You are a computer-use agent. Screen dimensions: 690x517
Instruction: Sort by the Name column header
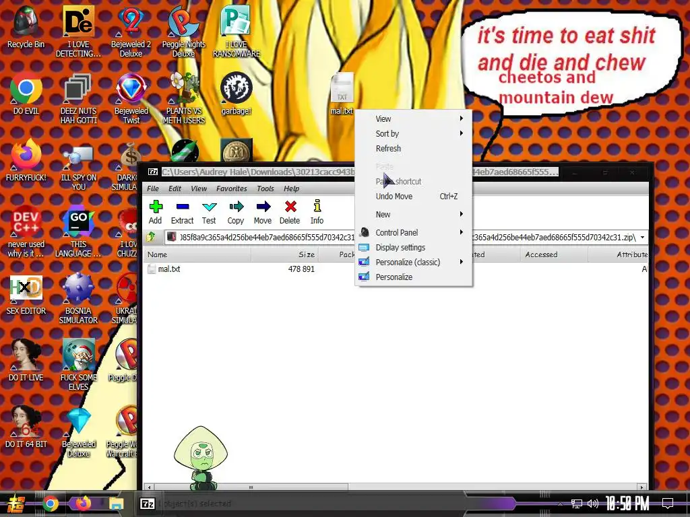(x=197, y=254)
